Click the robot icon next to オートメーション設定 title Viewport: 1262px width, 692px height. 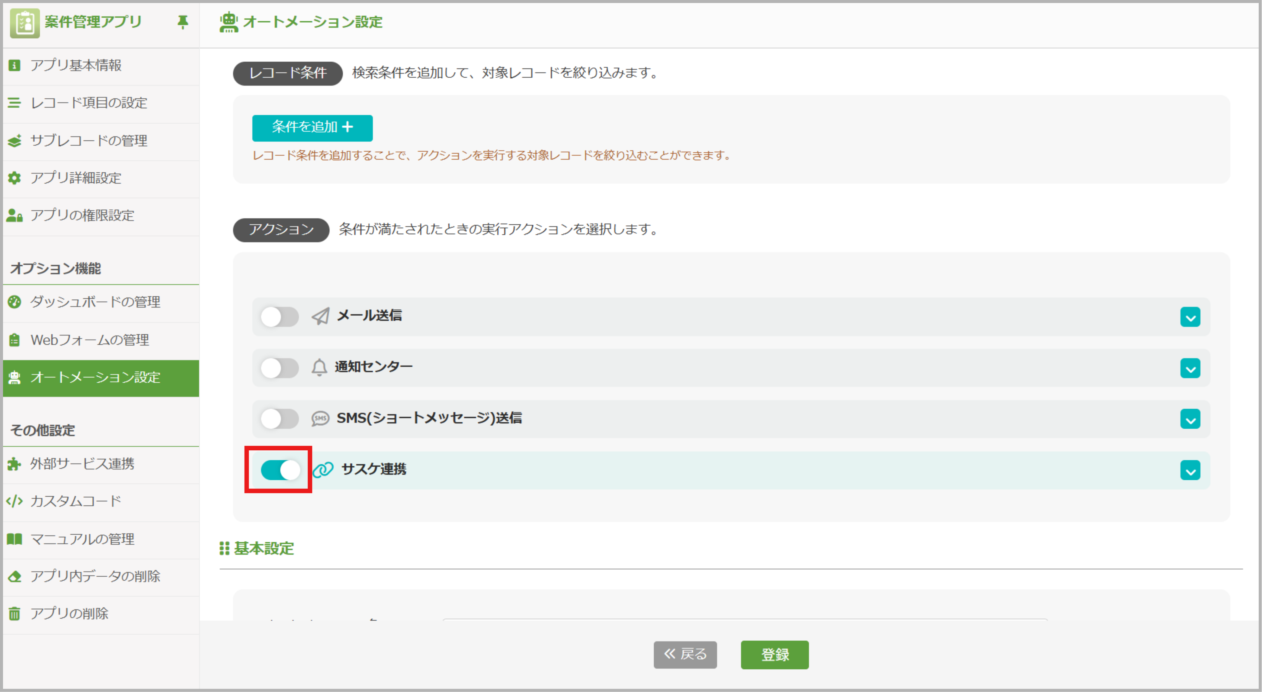(x=229, y=22)
